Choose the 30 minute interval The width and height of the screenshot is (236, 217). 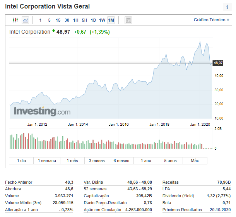pos(67,20)
